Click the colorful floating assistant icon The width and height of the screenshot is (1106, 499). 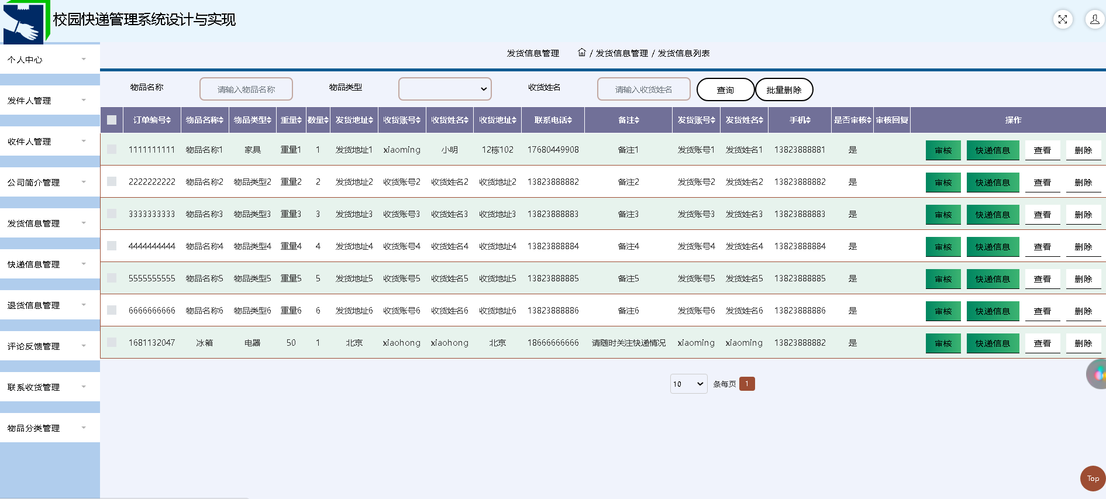1097,374
